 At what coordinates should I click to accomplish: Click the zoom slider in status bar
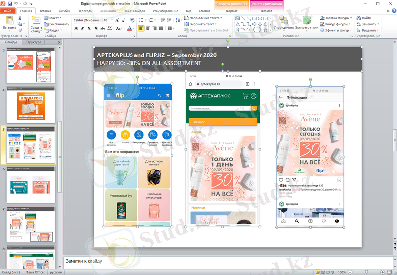[x=366, y=272]
